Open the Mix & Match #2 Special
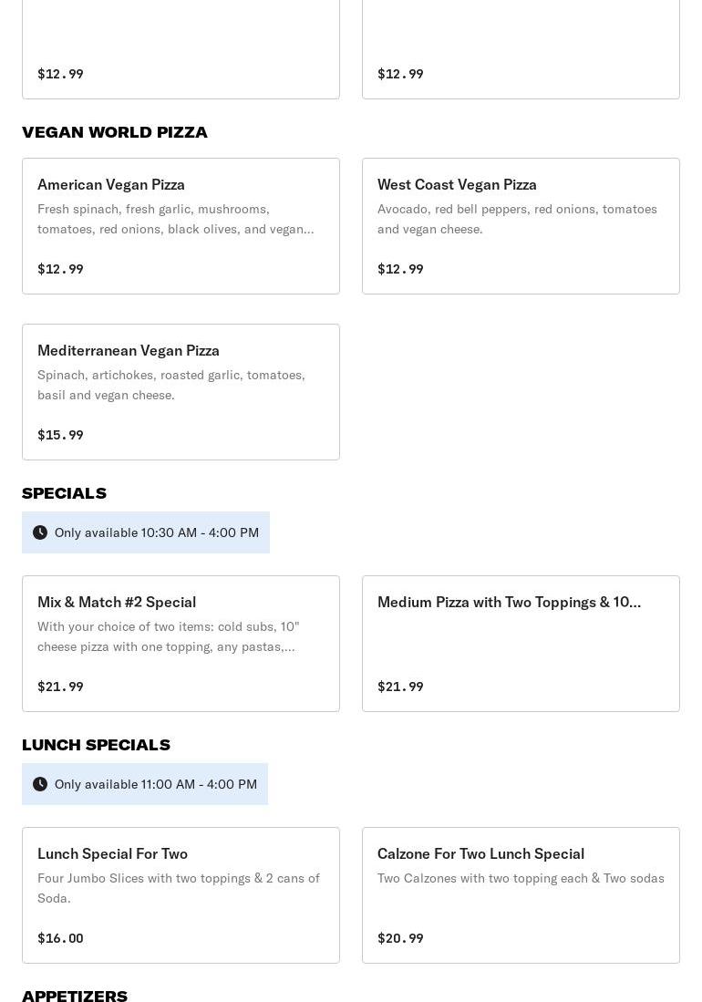The height and width of the screenshot is (1002, 702). pos(117,602)
